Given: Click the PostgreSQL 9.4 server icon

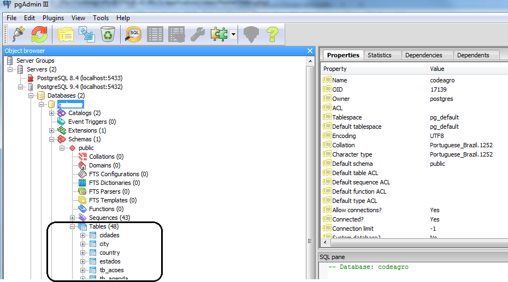Looking at the screenshot, I should coord(31,87).
